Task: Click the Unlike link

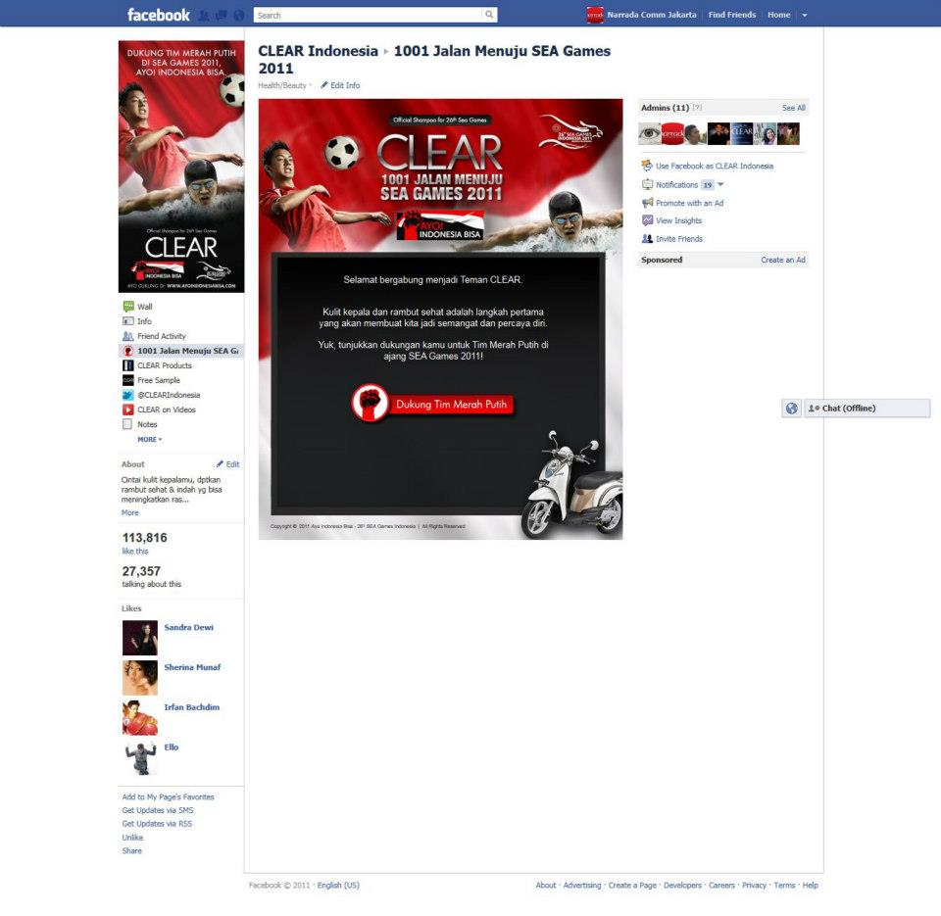Action: pos(132,838)
